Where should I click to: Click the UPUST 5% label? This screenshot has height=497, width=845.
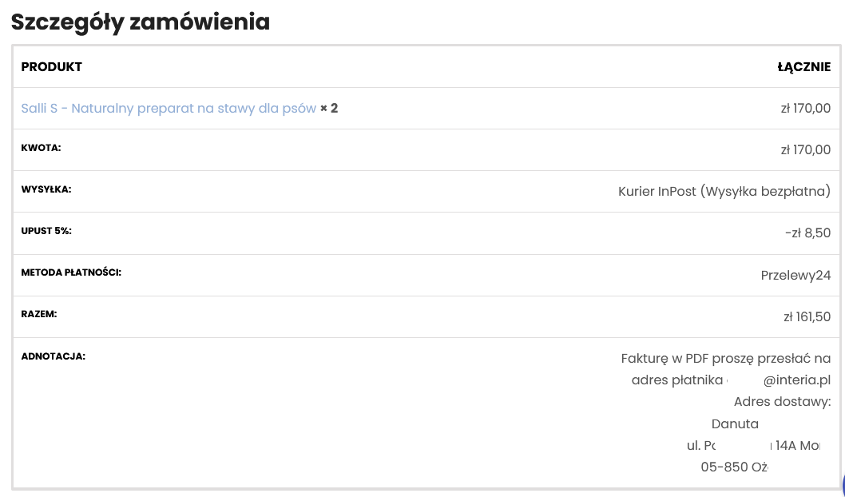pos(46,231)
